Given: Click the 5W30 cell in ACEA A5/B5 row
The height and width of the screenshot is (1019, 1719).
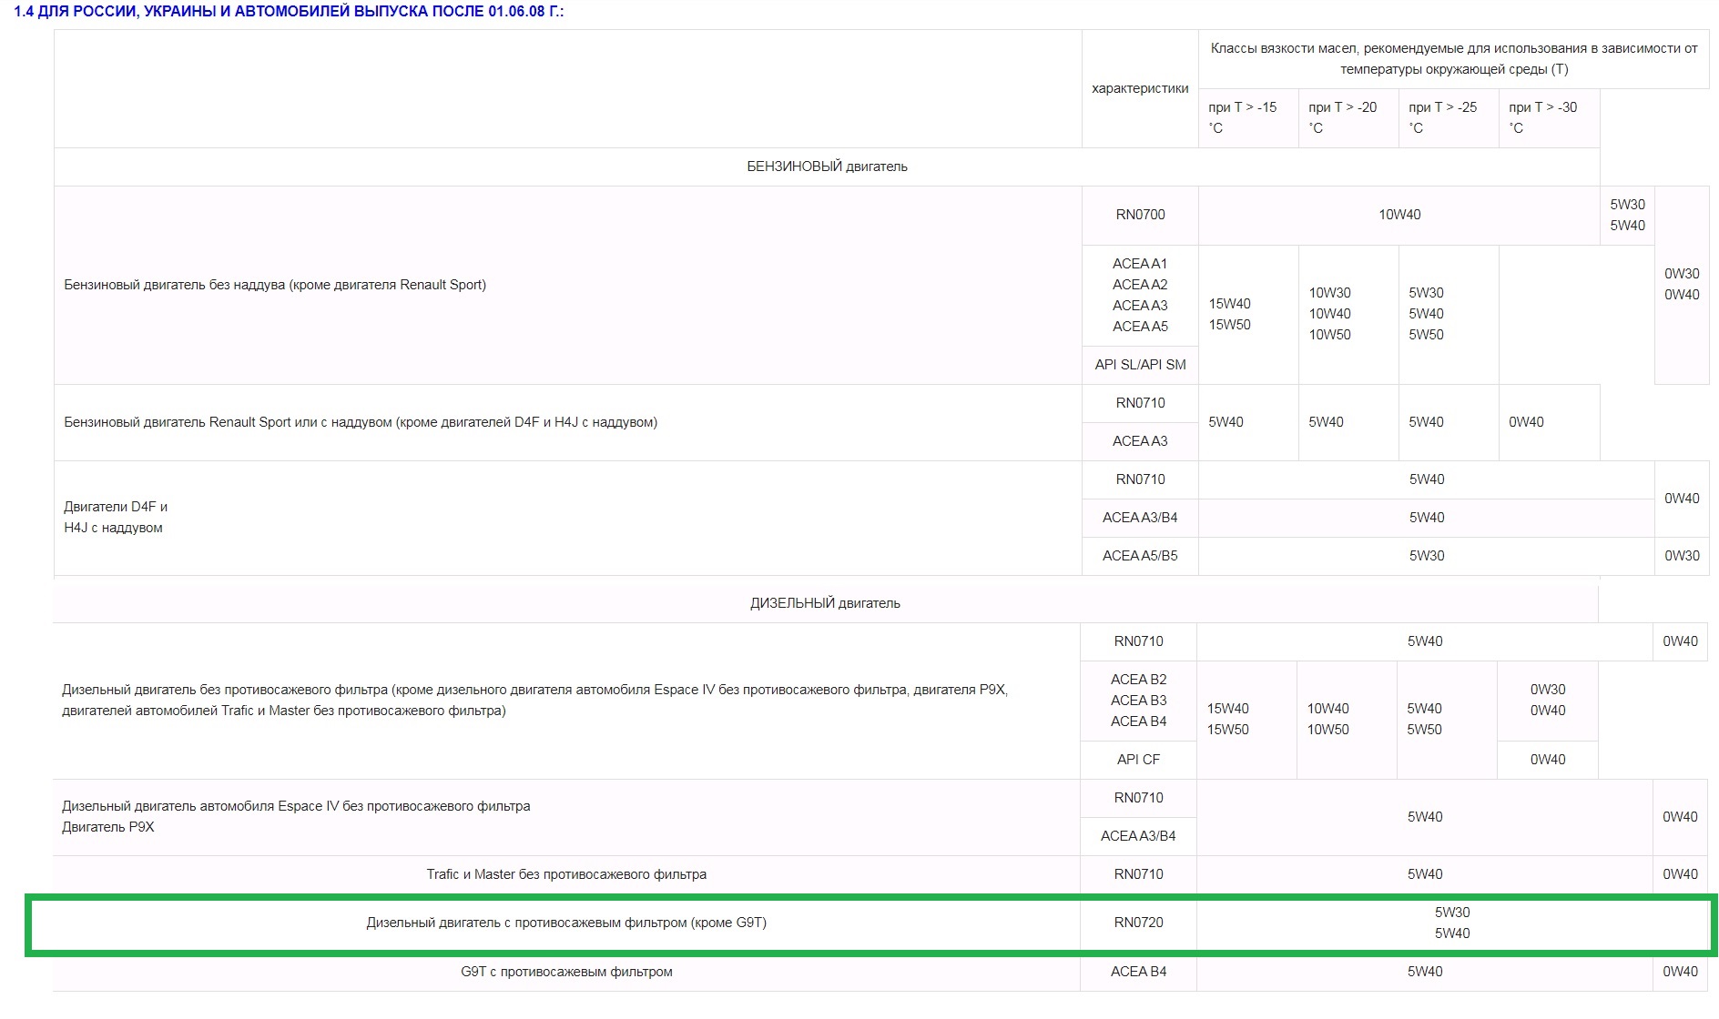Looking at the screenshot, I should click(x=1427, y=556).
